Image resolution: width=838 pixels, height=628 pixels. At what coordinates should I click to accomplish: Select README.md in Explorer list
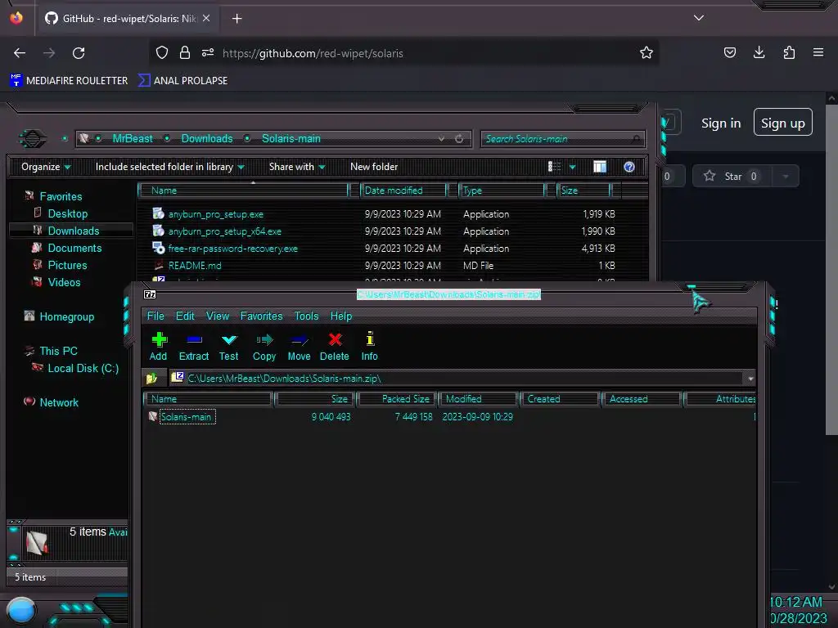[x=195, y=266]
